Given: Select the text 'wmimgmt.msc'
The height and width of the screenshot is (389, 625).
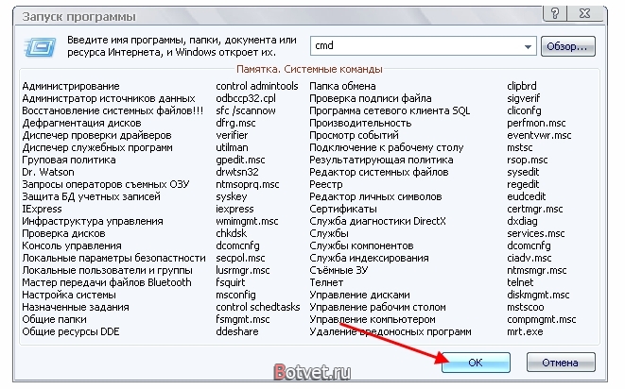Looking at the screenshot, I should tap(247, 221).
